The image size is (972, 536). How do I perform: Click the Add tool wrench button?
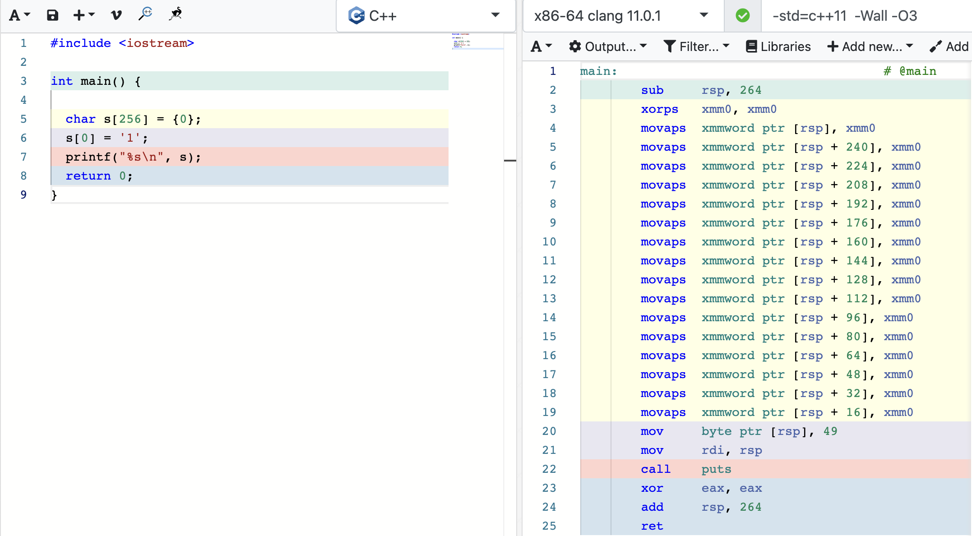949,46
